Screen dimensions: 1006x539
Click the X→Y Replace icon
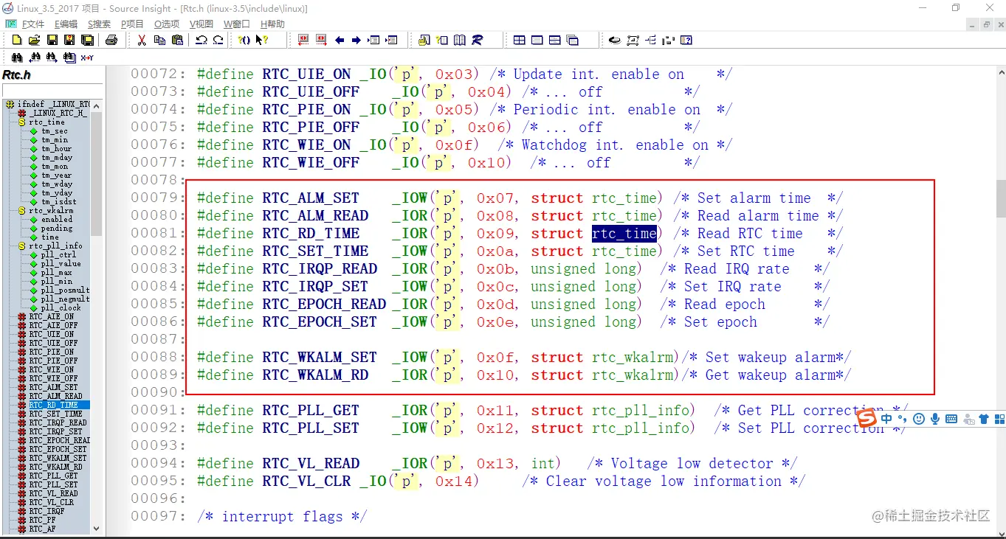tap(87, 57)
